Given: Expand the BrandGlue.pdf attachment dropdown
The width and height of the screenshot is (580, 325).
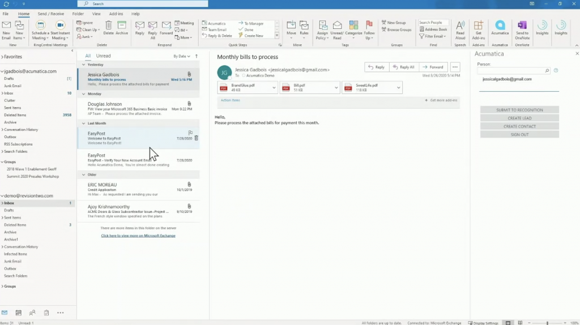Looking at the screenshot, I should pos(274,88).
